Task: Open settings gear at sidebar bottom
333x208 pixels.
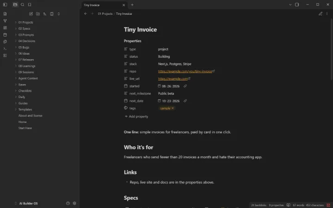Action: click(x=74, y=203)
